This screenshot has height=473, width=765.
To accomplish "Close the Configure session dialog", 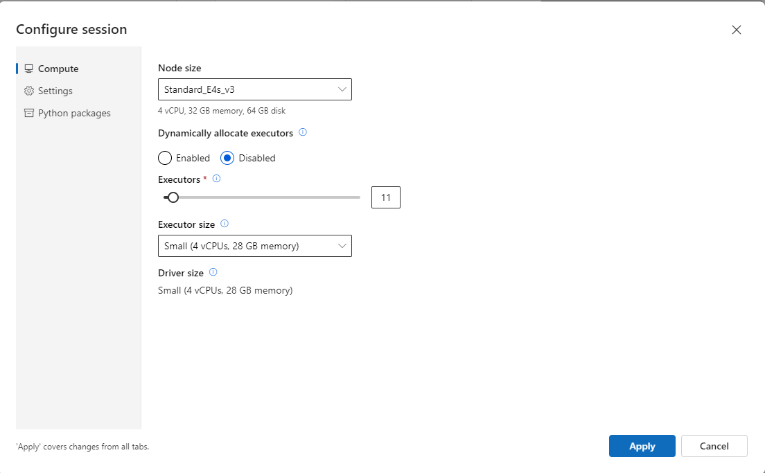I will tap(736, 30).
